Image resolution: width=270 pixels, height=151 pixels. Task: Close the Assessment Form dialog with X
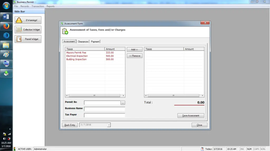click(x=205, y=23)
